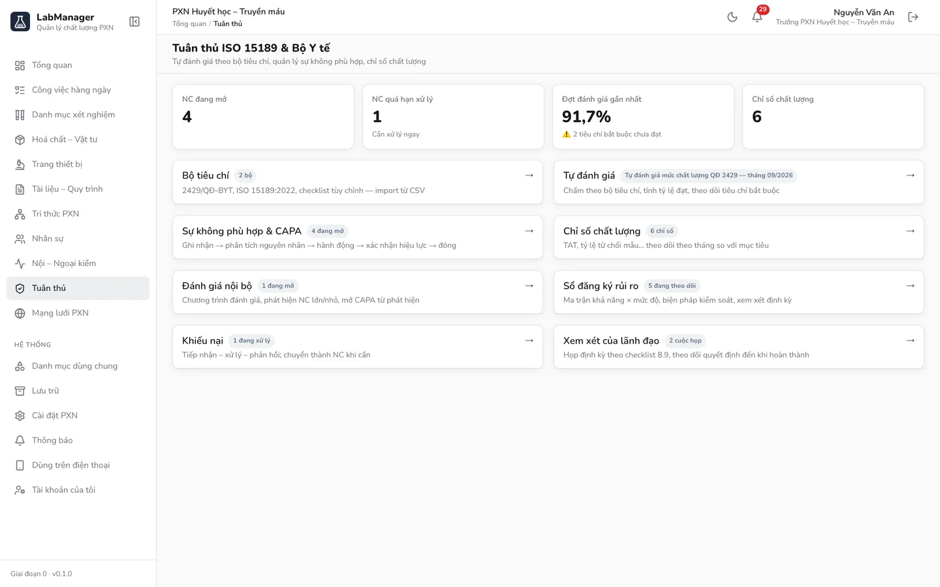
Task: Click the Tài liệu – Quy trình document icon
Action: pos(20,189)
